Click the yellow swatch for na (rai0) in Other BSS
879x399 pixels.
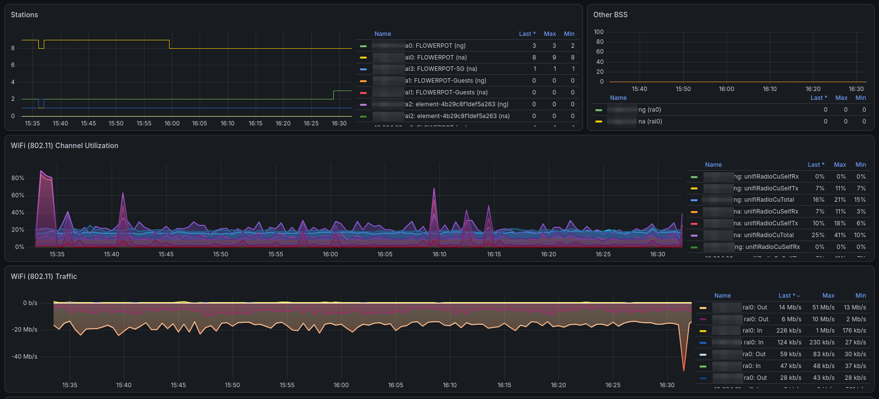coord(598,122)
